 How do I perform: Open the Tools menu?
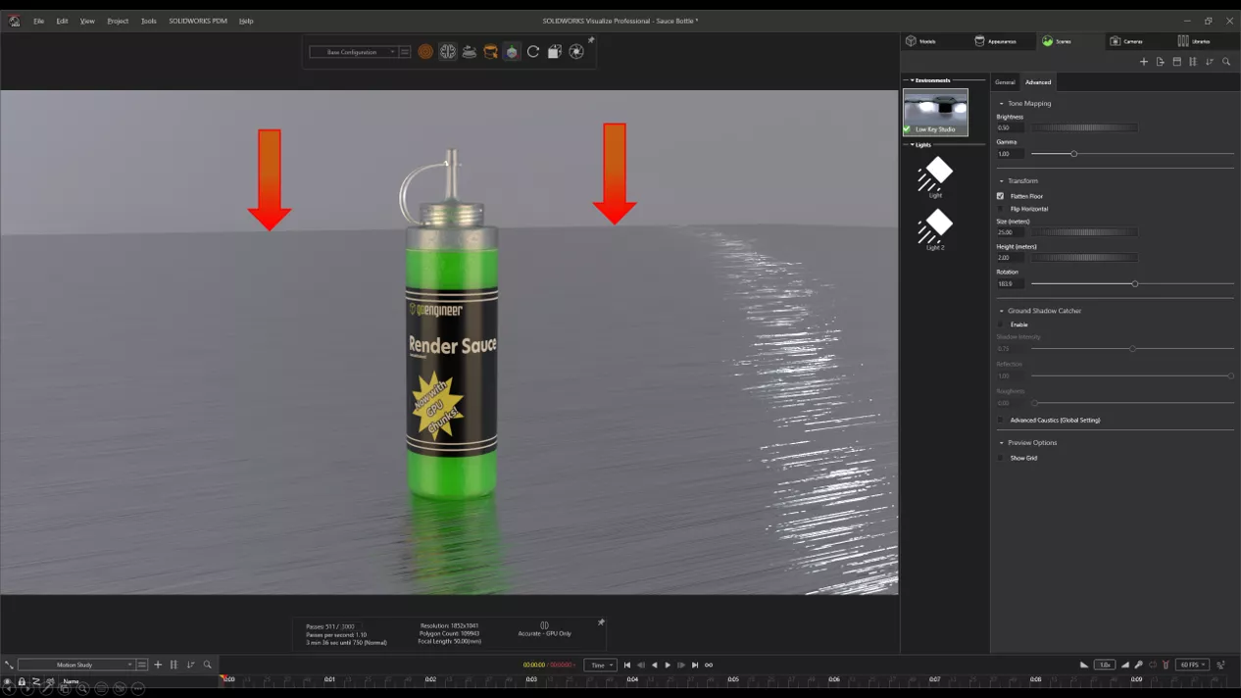point(149,21)
